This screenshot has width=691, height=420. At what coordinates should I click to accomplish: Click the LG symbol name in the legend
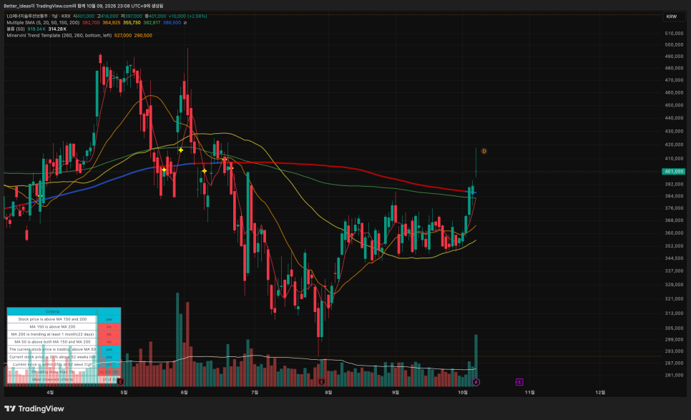[x=27, y=16]
